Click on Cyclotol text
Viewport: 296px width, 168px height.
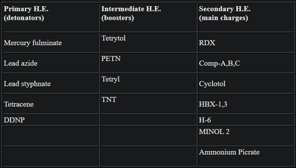pyautogui.click(x=212, y=84)
